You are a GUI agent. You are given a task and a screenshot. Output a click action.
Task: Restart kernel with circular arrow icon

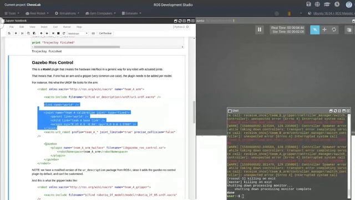pyautogui.click(x=64, y=33)
